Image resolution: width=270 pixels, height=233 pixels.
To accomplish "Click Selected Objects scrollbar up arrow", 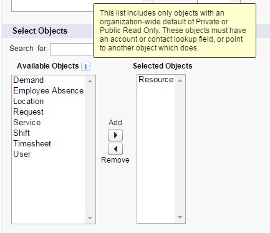I will 180,80.
